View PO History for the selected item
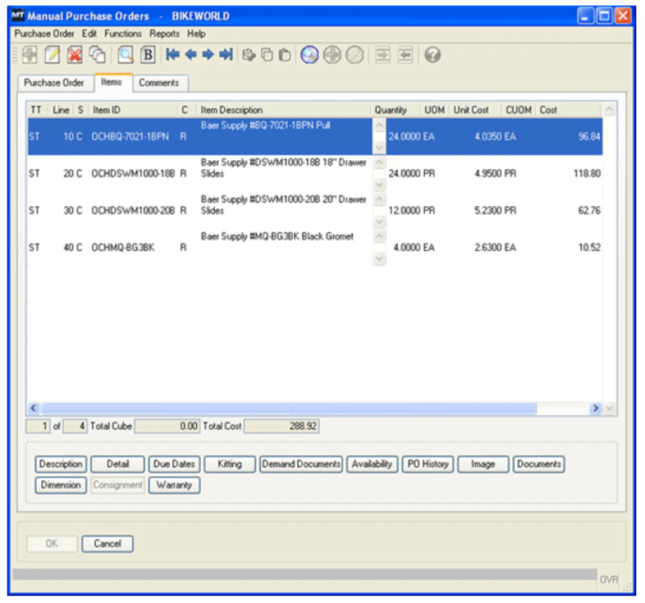Image resolution: width=645 pixels, height=603 pixels. coord(427,463)
